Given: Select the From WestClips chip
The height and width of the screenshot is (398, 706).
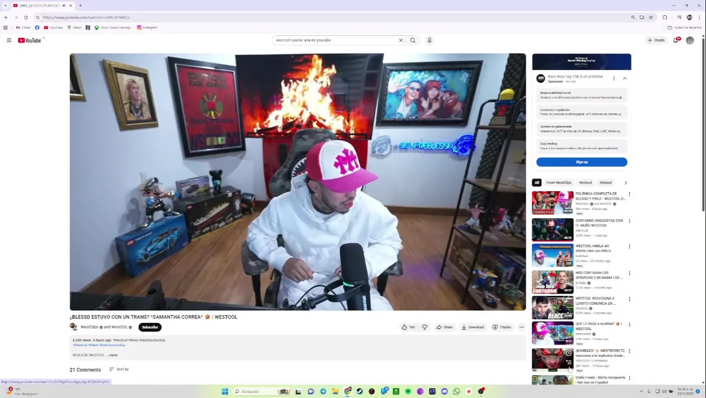Looking at the screenshot, I should 559,182.
